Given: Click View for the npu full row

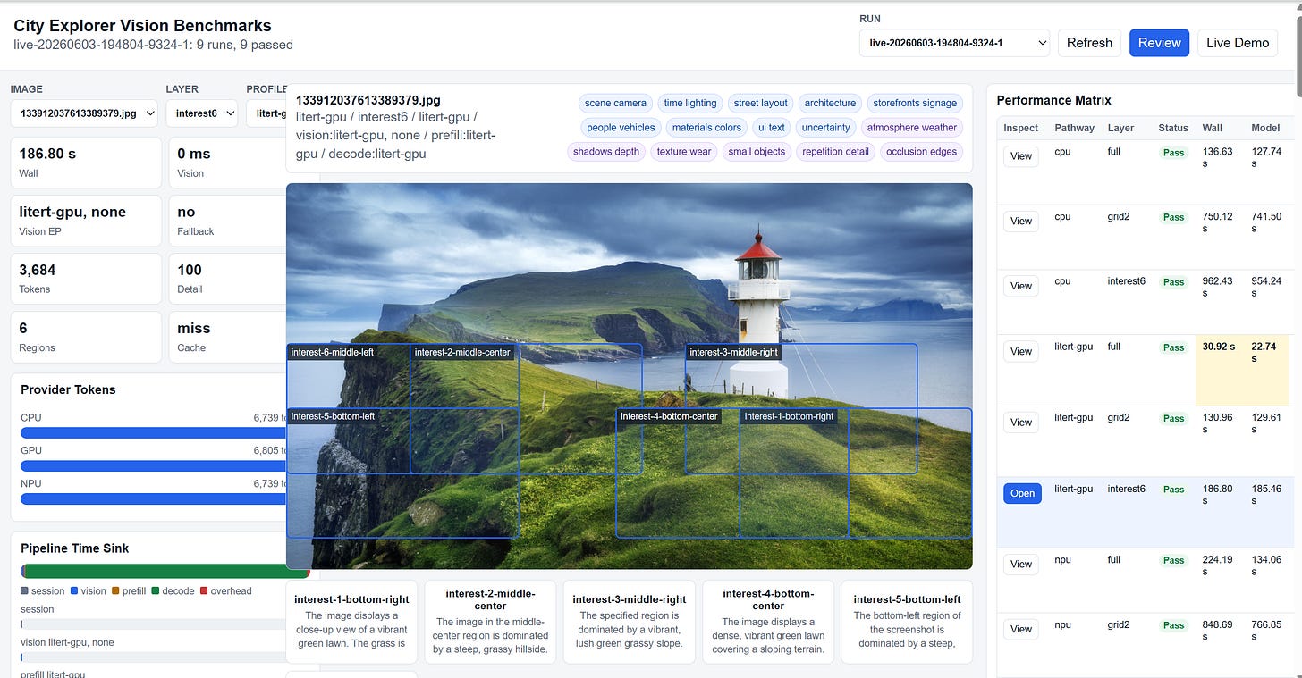Looking at the screenshot, I should pos(1021,564).
